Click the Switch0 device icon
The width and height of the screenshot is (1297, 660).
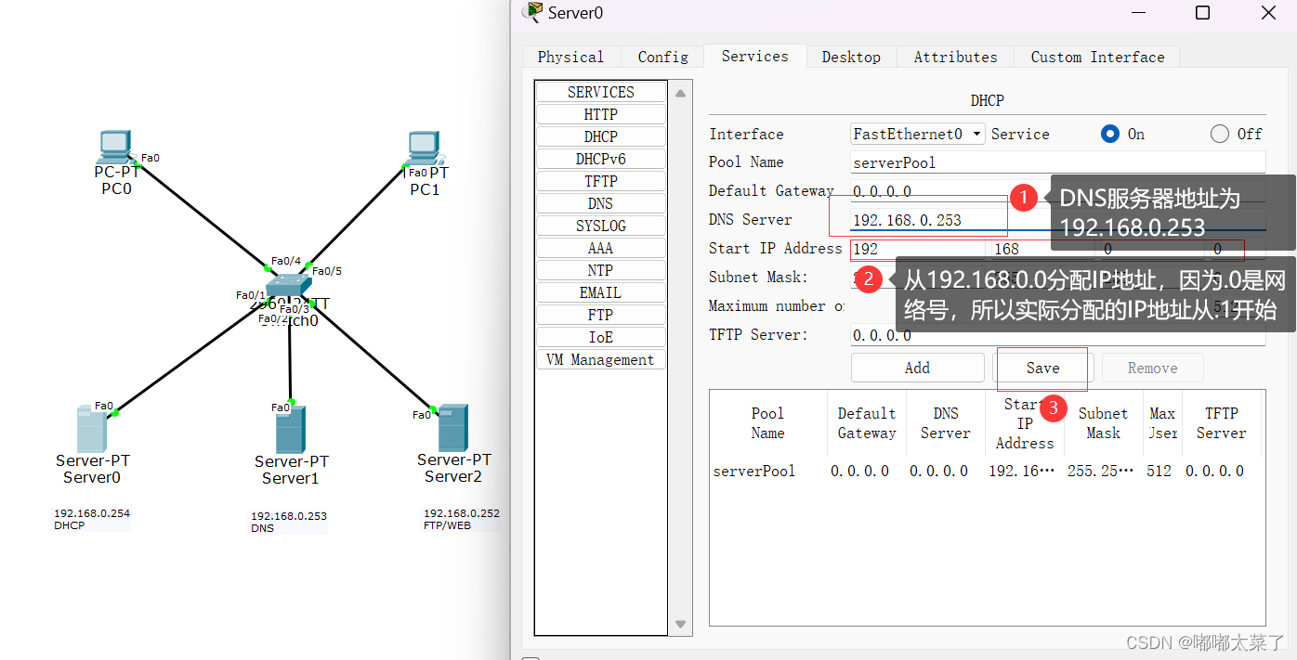(289, 286)
